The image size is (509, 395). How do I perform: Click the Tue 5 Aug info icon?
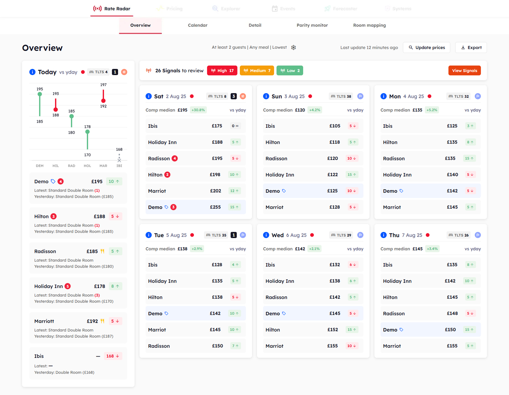[148, 235]
